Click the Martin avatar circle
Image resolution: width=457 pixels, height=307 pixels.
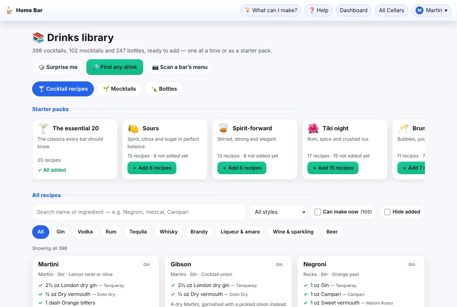tap(419, 10)
